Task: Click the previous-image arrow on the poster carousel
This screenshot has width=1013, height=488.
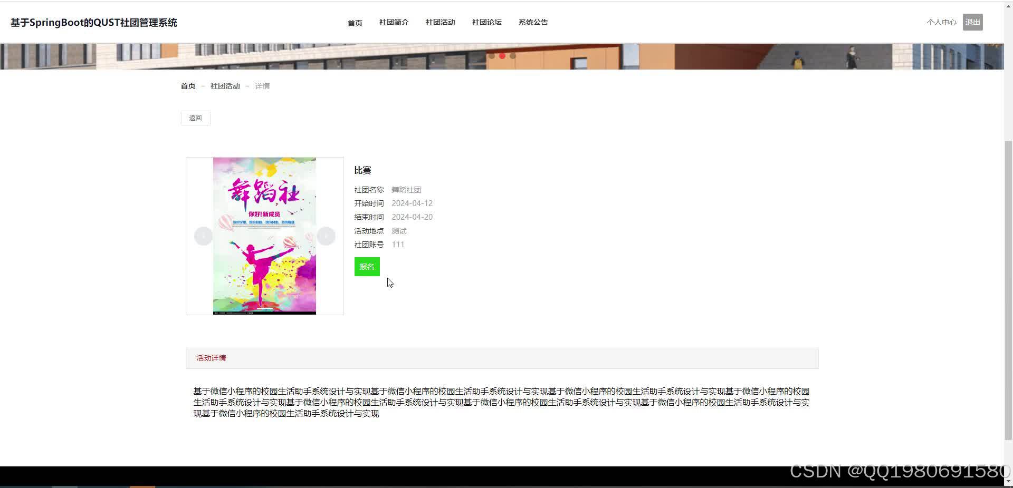Action: click(203, 236)
